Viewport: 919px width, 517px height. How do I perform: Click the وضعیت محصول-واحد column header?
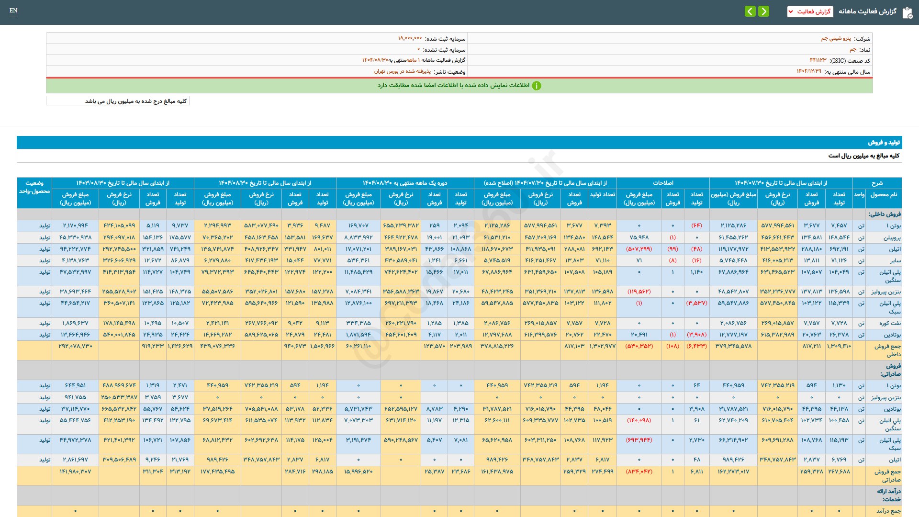(34, 187)
